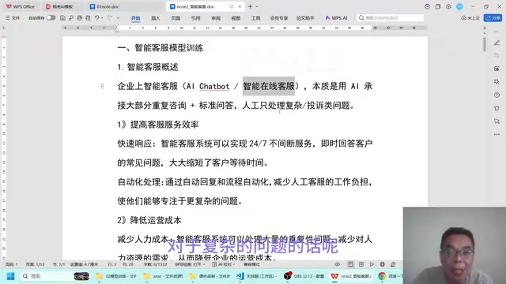Select the 会员专享 ribbon tab
Screen dimensions: 506x284
tap(279, 18)
